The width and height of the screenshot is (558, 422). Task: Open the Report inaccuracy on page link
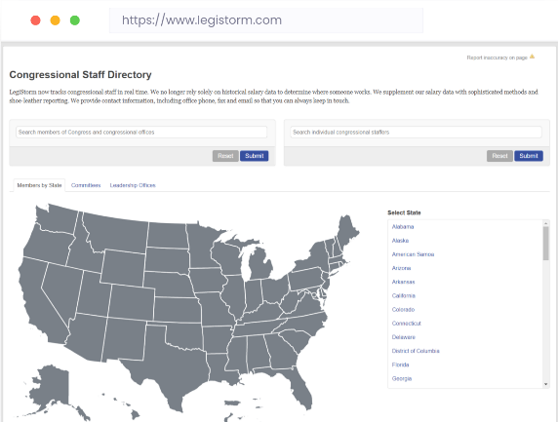click(497, 58)
